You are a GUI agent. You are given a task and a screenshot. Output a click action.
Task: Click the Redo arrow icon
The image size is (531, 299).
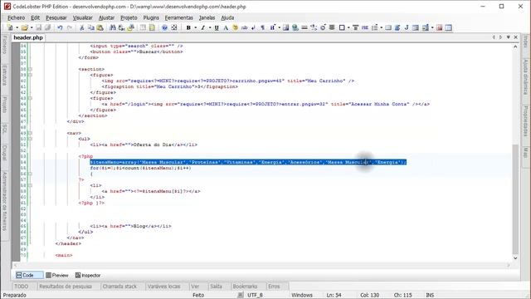click(70, 27)
